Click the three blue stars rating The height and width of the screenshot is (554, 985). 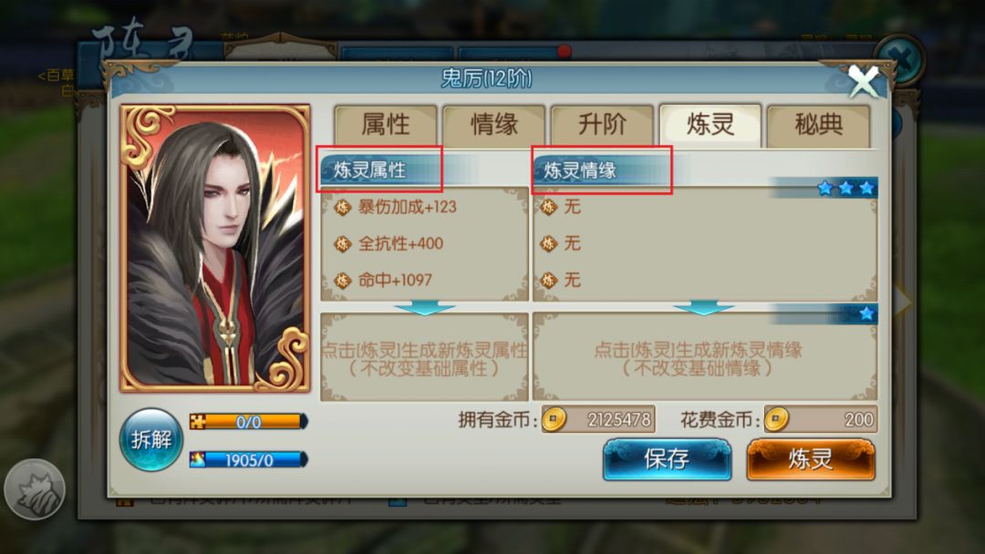click(845, 188)
